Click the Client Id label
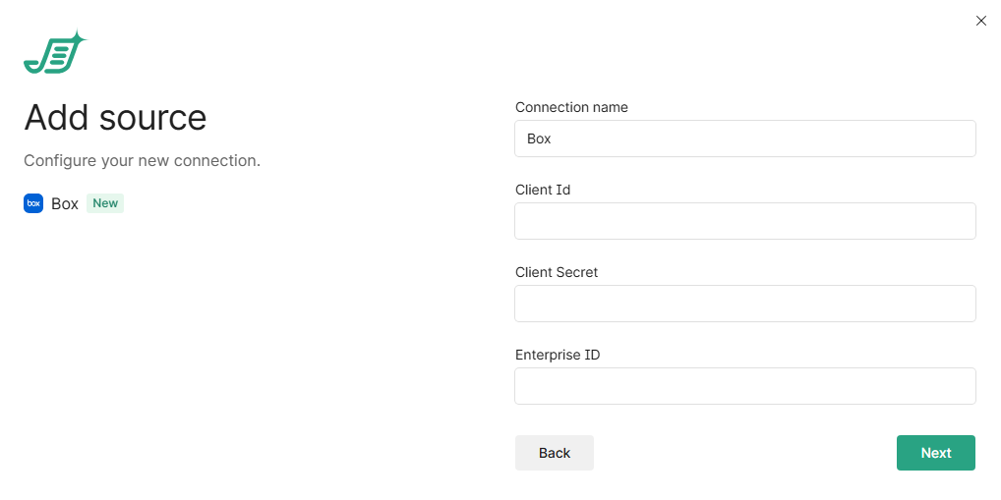The height and width of the screenshot is (500, 1001). click(543, 190)
